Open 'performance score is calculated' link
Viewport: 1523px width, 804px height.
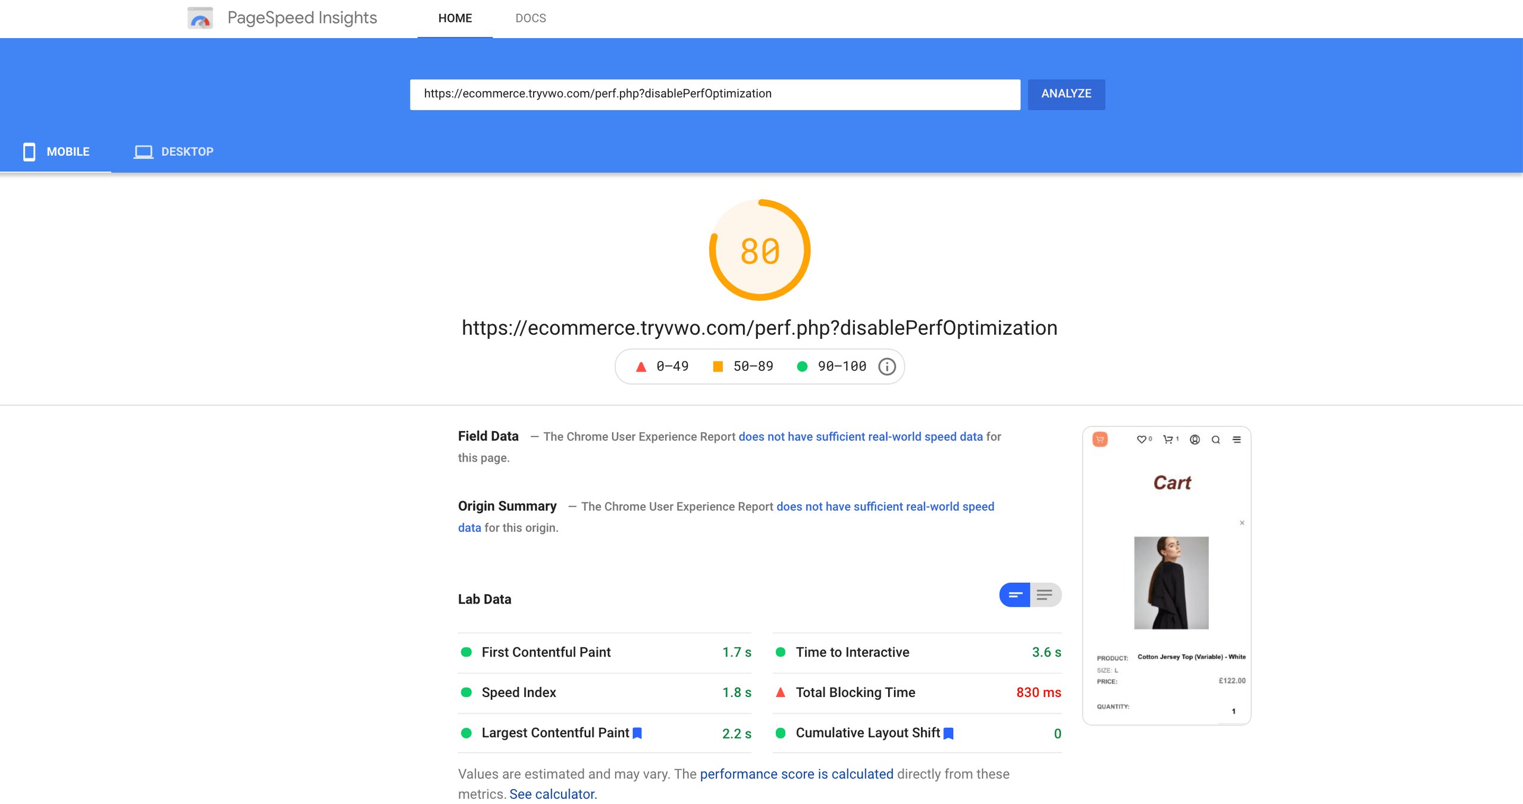click(797, 774)
